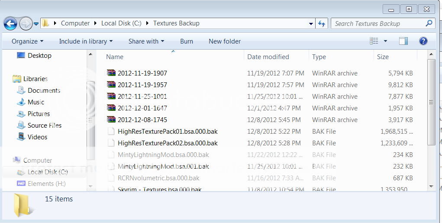Click the Back navigation arrow button
The width and height of the screenshot is (442, 223).
click(10, 23)
